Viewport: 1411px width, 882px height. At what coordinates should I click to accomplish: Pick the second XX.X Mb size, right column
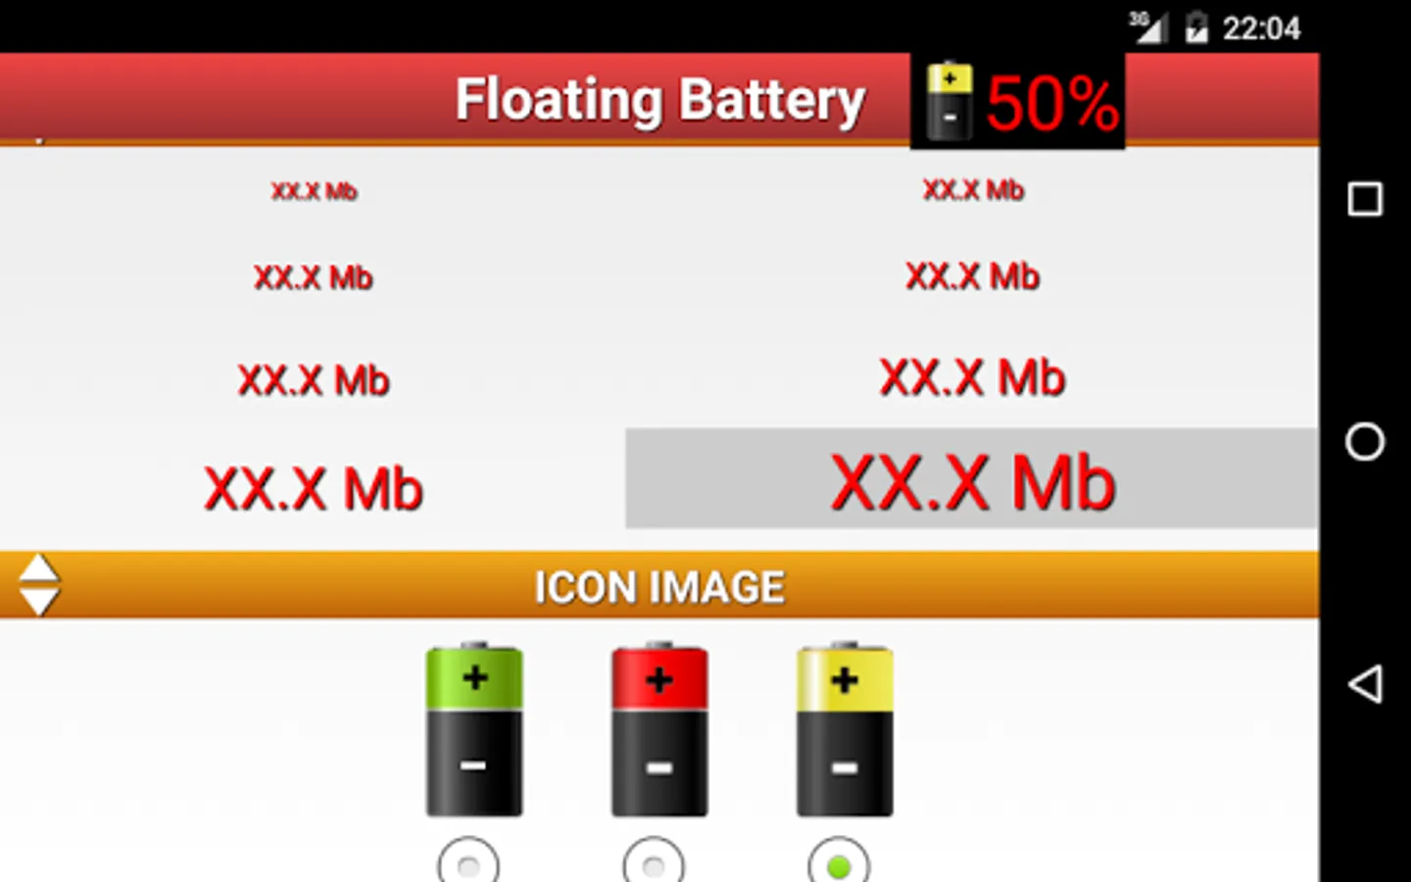point(972,276)
